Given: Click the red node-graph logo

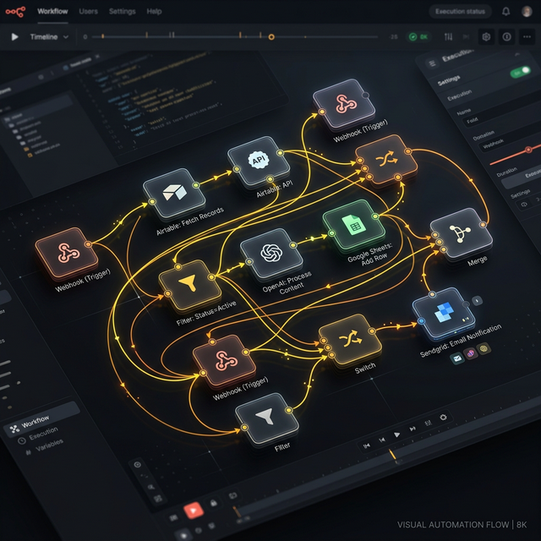Looking at the screenshot, I should tap(15, 11).
